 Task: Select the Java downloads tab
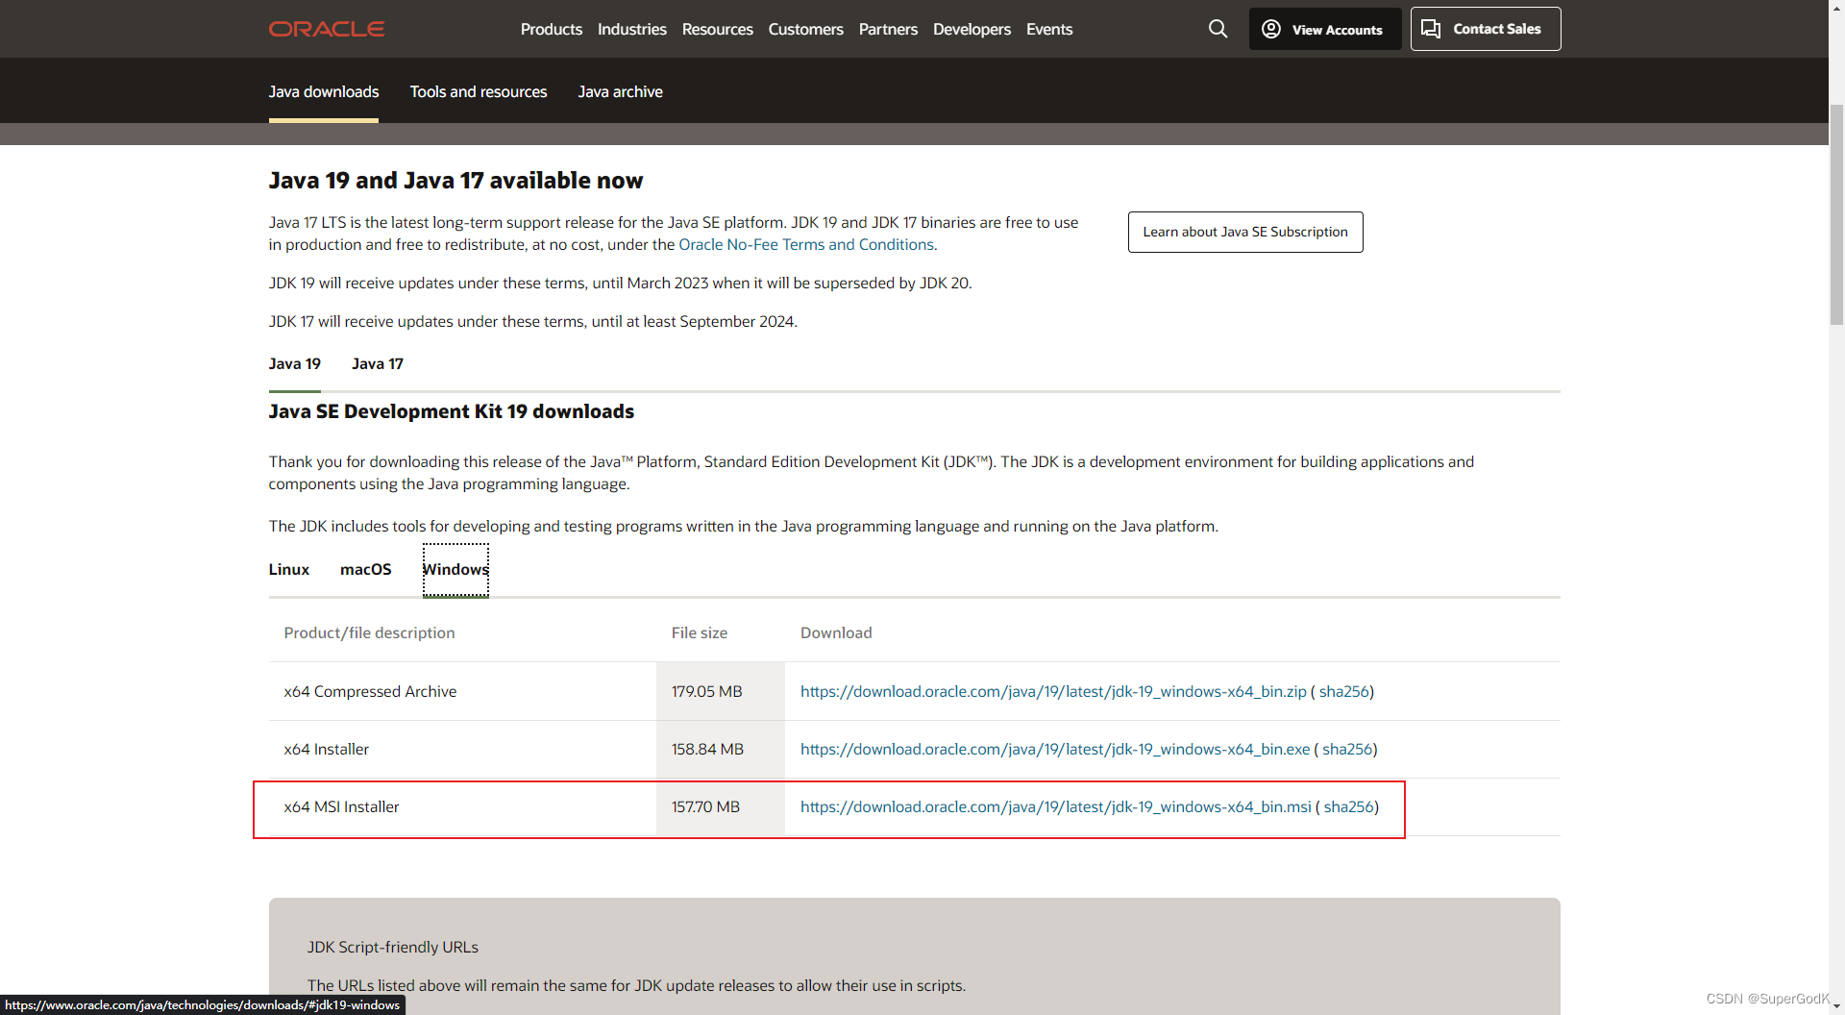coord(323,91)
